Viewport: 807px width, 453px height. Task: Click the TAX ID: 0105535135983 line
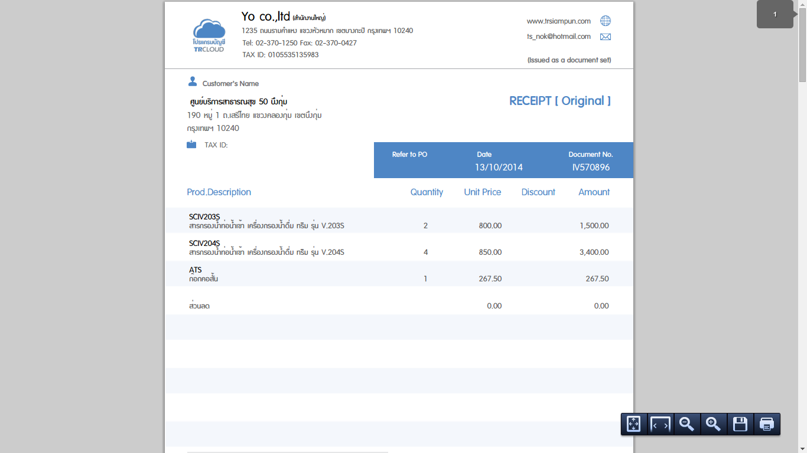click(x=281, y=55)
